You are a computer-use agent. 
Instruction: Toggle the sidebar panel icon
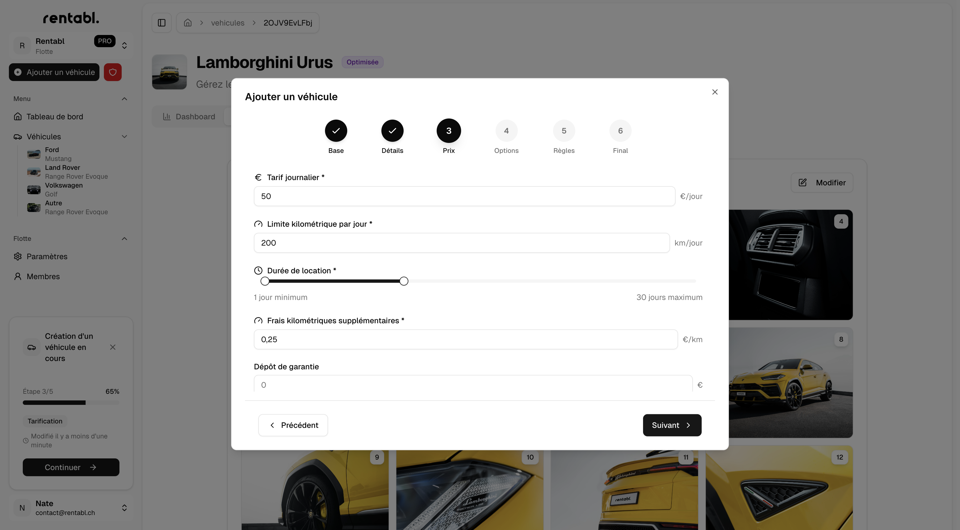[161, 23]
